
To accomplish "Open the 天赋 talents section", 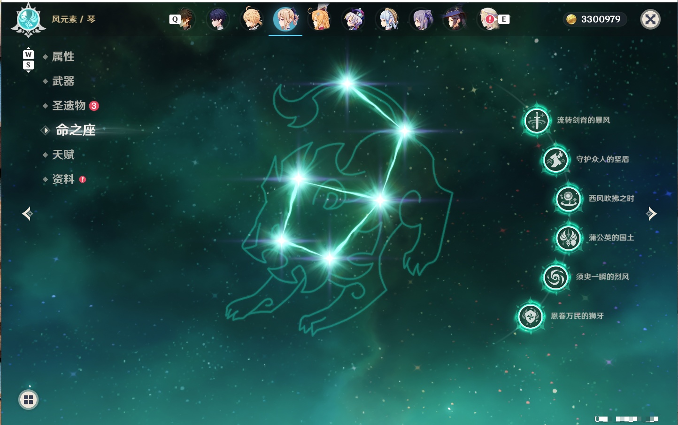I will click(63, 155).
